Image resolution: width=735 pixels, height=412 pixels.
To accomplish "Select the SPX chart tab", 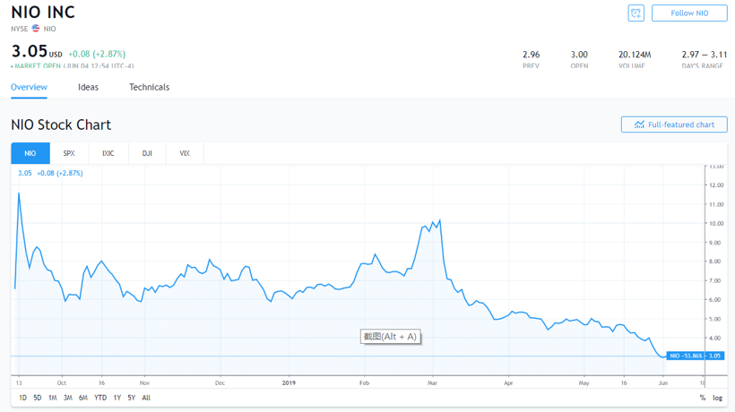I will point(69,153).
